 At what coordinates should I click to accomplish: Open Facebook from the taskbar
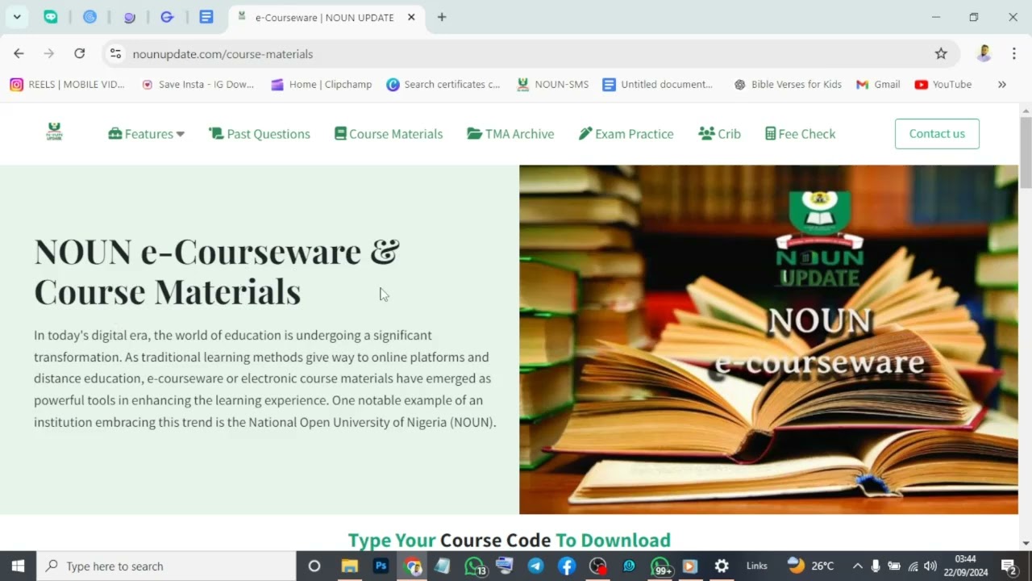(567, 566)
